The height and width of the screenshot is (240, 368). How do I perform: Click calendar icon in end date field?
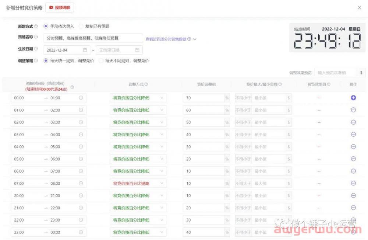(137, 50)
